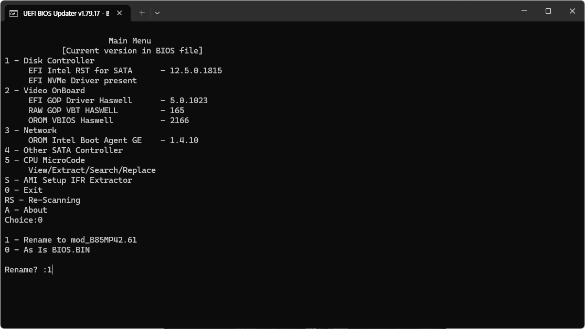Click 'EFI NVMe Driver present' line
Screen dimensions: 585x329
tap(82, 81)
